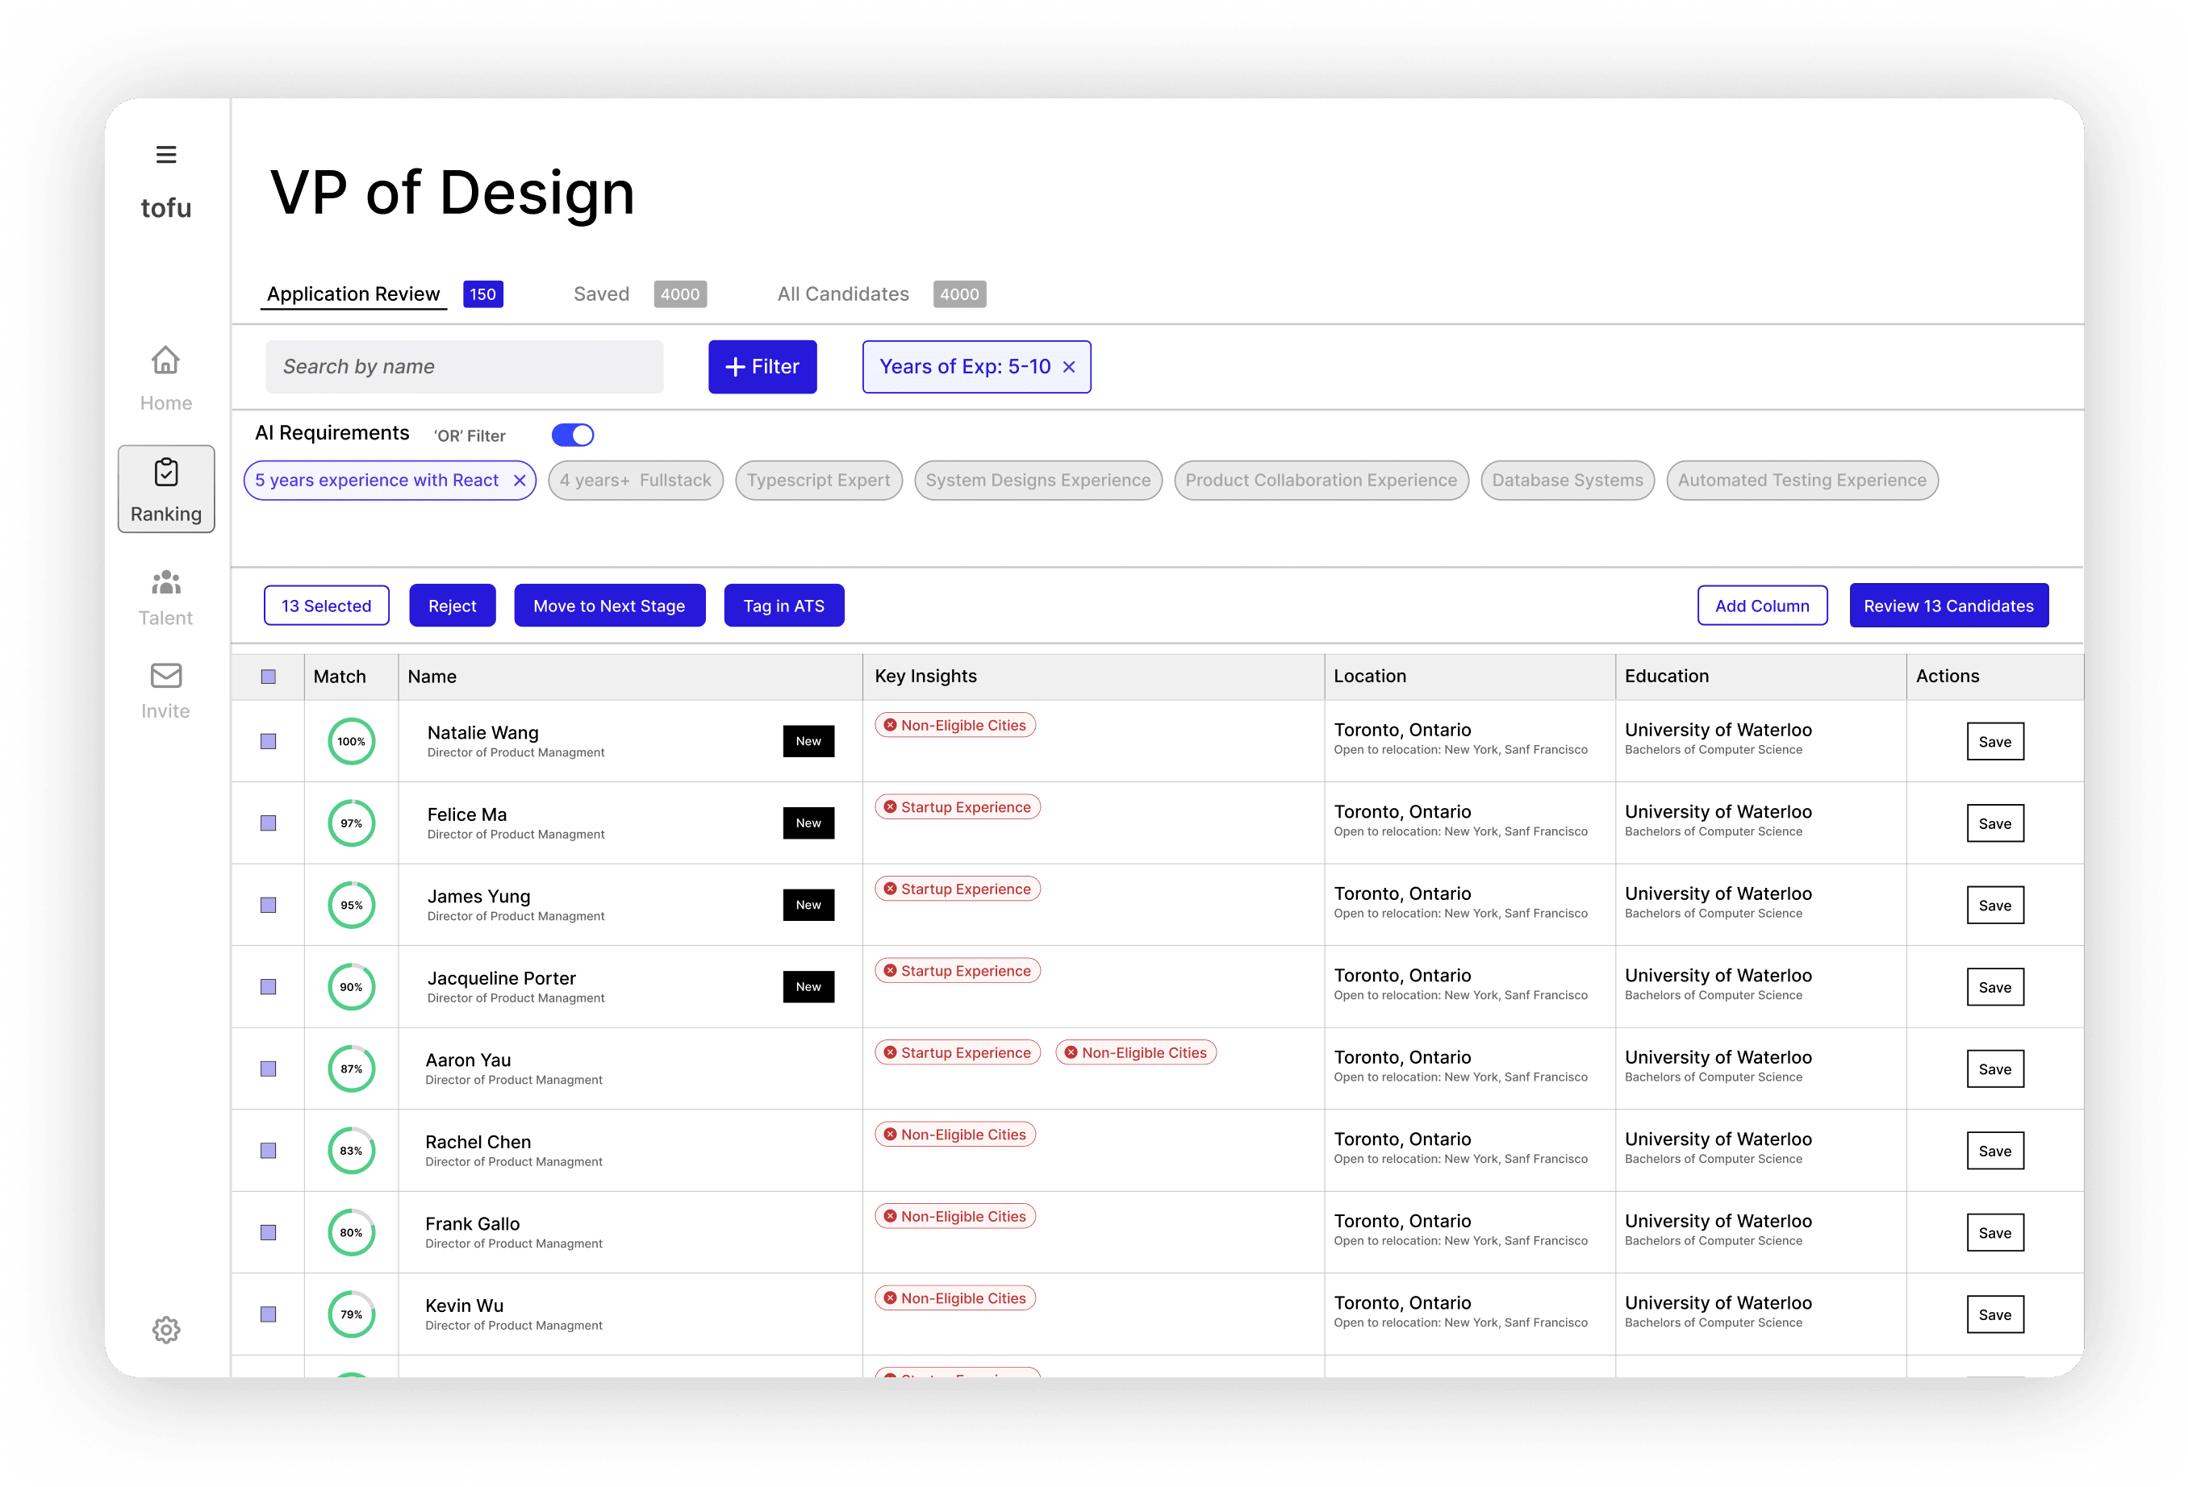This screenshot has height=1487, width=2188.
Task: Click the Search by name input field
Action: [x=466, y=367]
